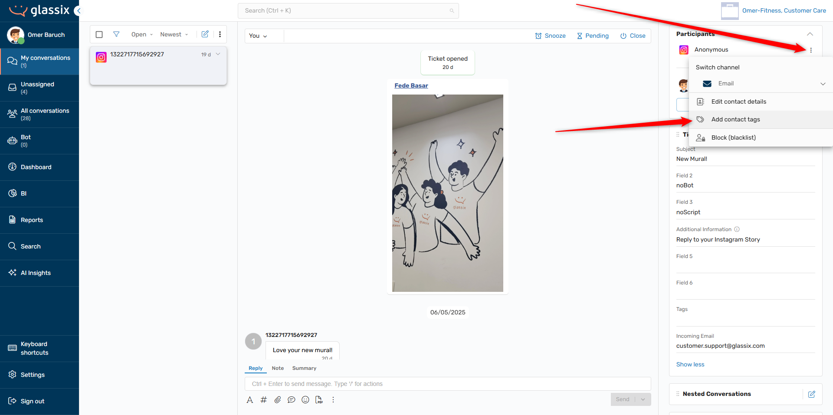Open Reports from sidebar
This screenshot has height=415, width=833.
(39, 220)
